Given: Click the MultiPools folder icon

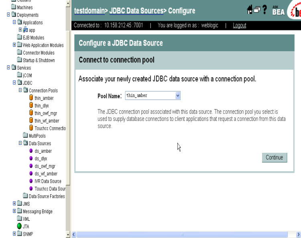Looking at the screenshot, I should (25, 135).
